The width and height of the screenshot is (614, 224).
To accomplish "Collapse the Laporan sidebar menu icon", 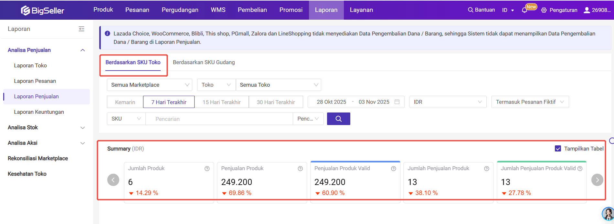I will click(x=81, y=29).
